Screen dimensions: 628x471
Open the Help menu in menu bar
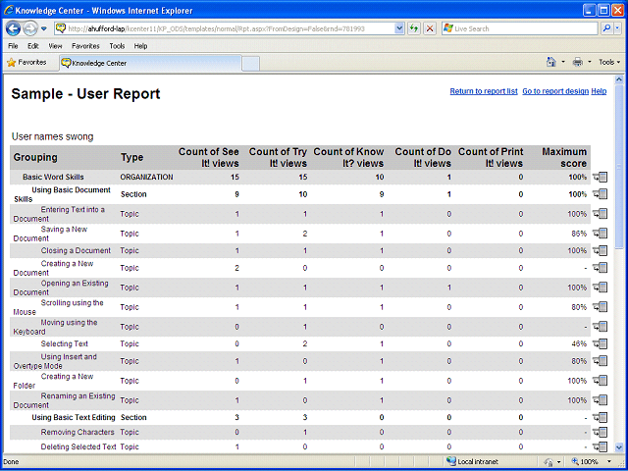pyautogui.click(x=140, y=46)
